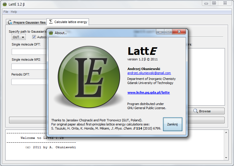
Task: Click '(c) 2011 by A. Okuniewski' log line
Action: click(x=51, y=147)
